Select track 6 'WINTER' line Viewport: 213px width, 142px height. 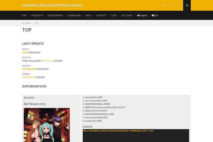coord(98,114)
